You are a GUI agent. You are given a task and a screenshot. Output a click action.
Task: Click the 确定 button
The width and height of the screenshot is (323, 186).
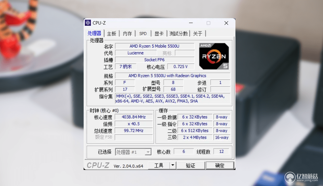(220, 165)
